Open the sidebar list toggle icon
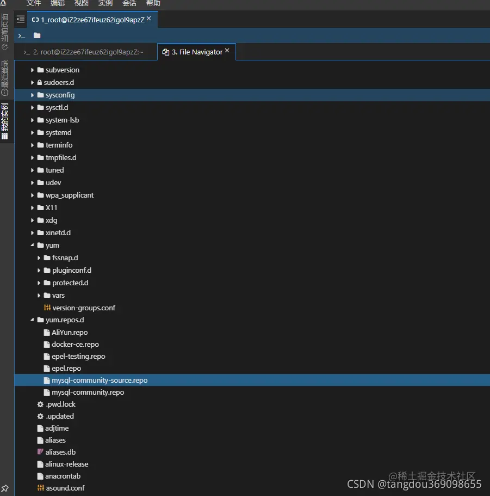This screenshot has height=496, width=490. (x=21, y=19)
